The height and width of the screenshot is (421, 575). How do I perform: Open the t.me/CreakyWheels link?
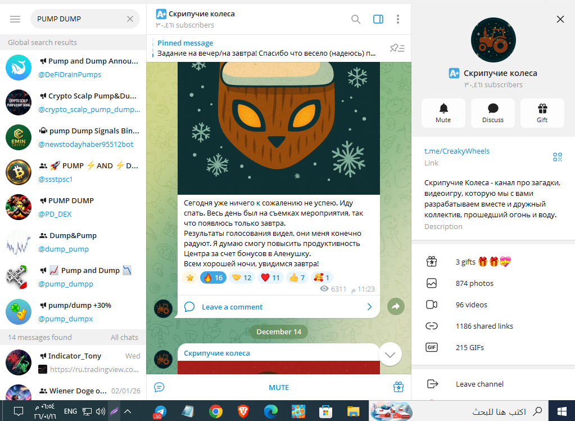tap(457, 151)
